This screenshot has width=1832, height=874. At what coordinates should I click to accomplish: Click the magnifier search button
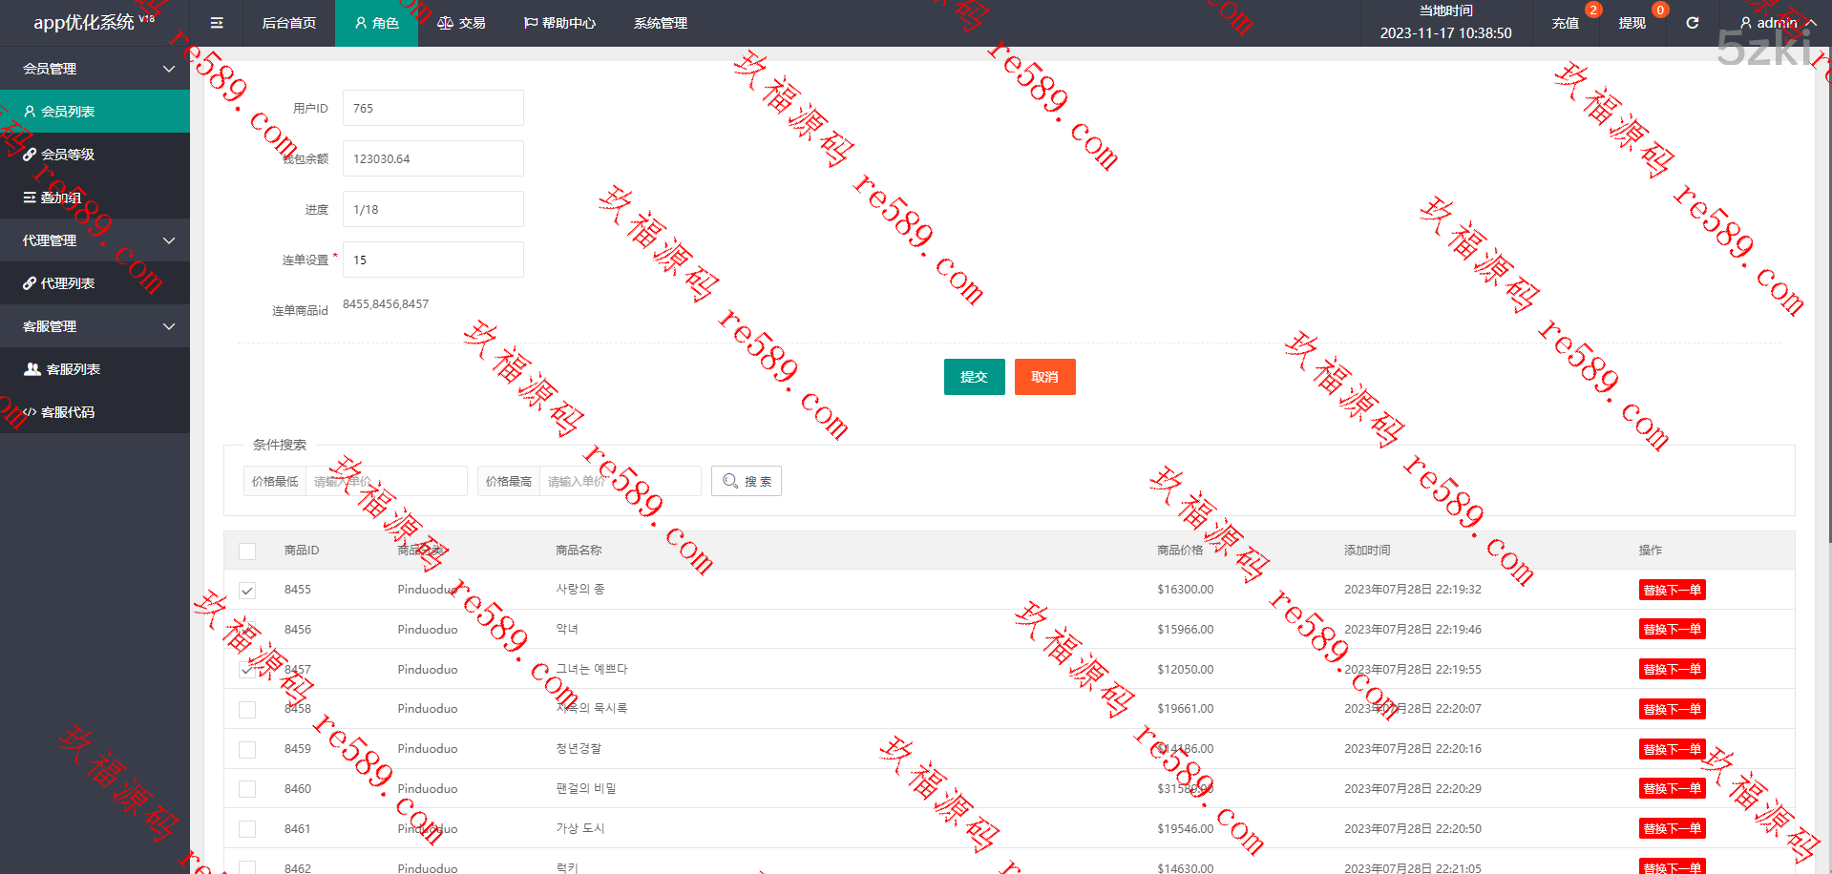coord(746,481)
